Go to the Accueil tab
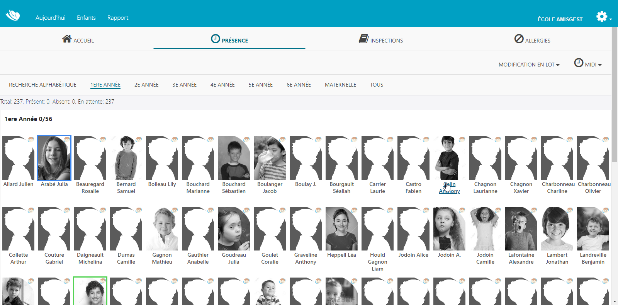 (78, 39)
